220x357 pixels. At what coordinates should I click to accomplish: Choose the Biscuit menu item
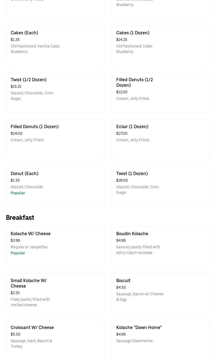pos(161,293)
